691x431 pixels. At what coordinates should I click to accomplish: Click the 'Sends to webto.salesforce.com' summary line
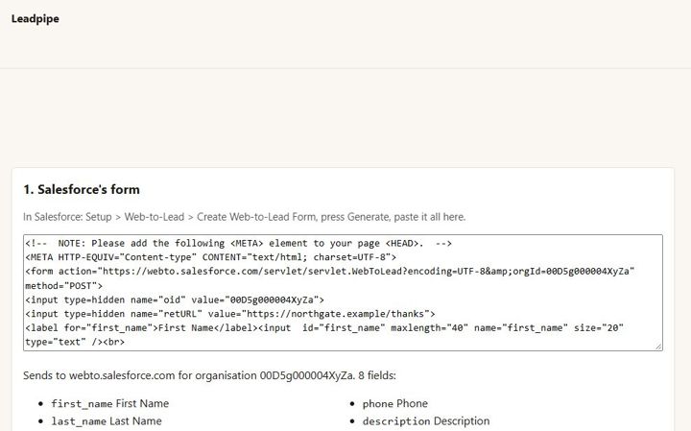[x=210, y=375]
